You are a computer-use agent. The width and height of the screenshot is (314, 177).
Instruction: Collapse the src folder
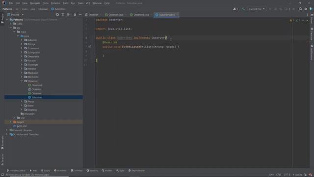[11, 28]
